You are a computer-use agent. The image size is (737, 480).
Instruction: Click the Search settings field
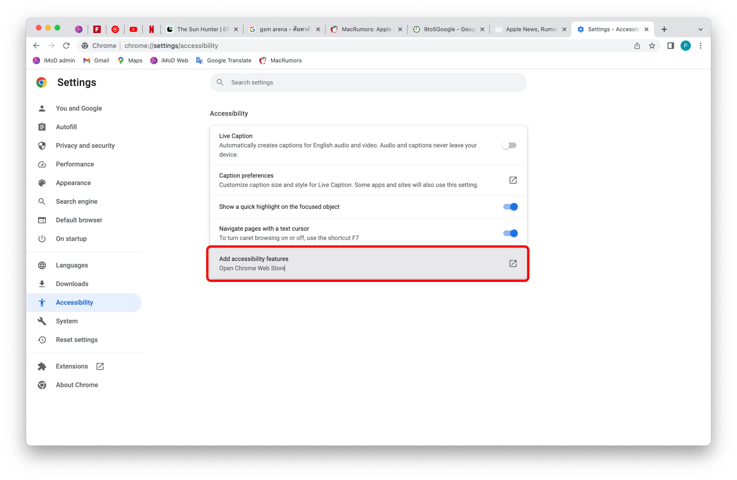[x=368, y=82]
